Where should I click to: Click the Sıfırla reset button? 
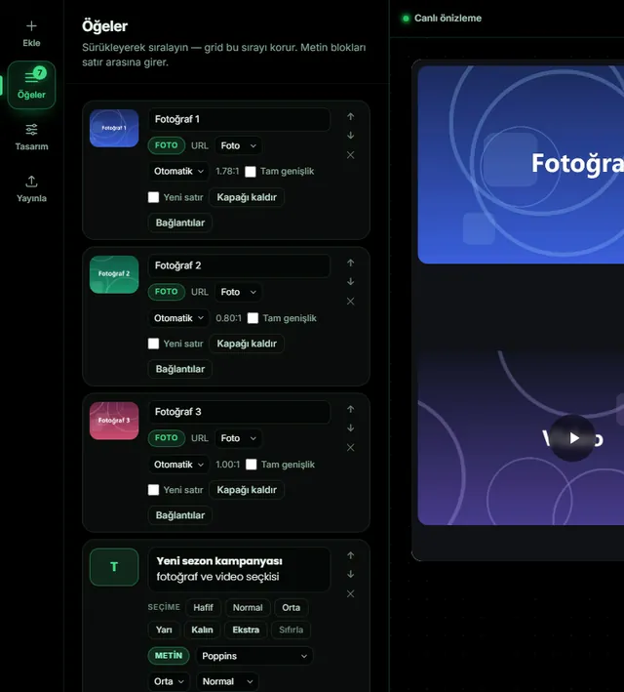[x=292, y=630]
